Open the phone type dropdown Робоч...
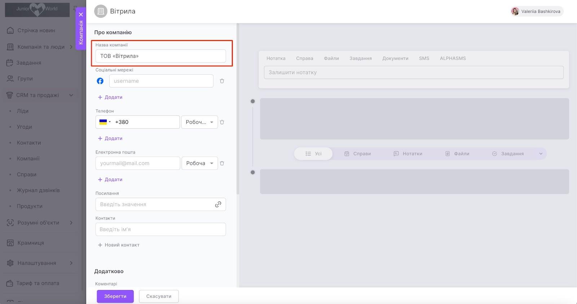This screenshot has height=304, width=577. coord(199,122)
